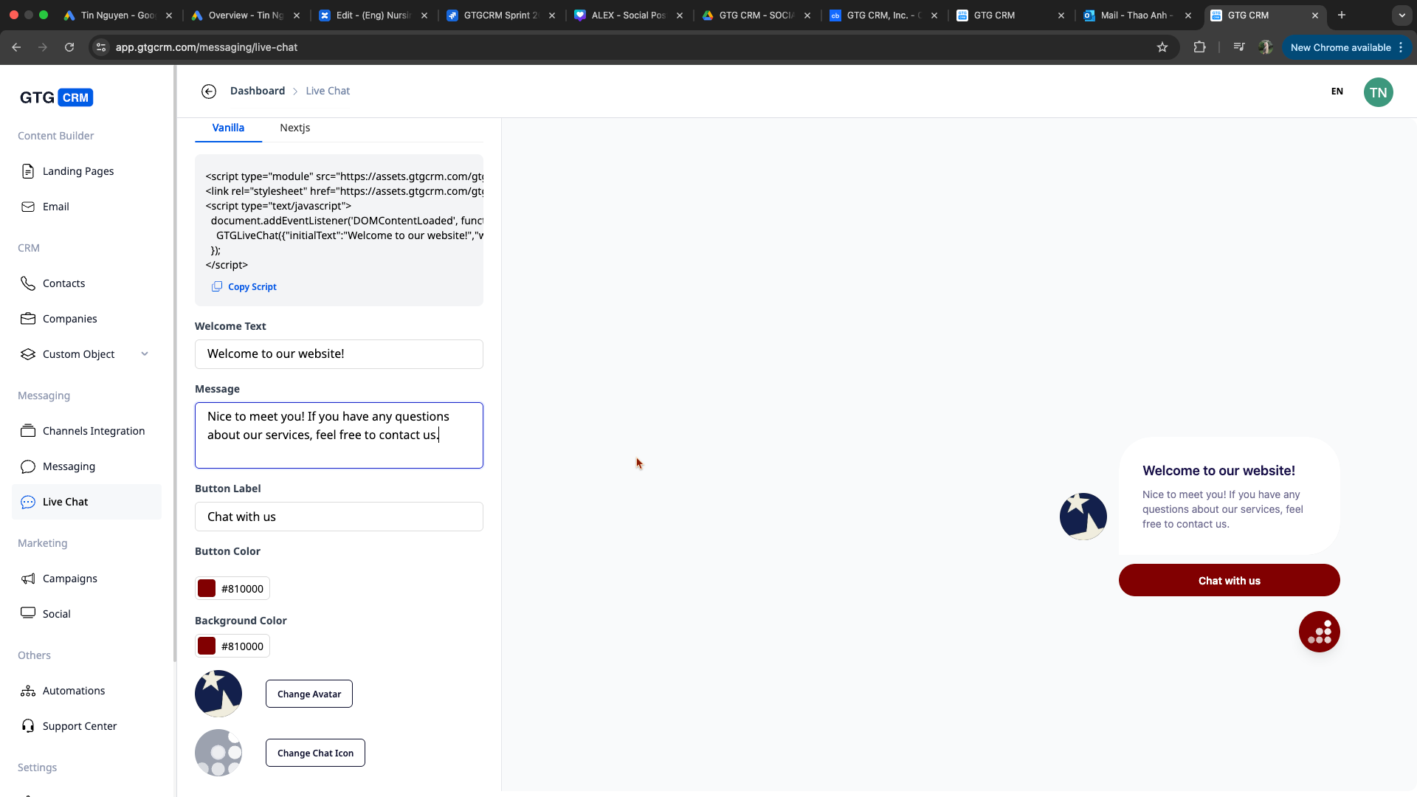Open the Chrome extensions puzzle icon
Viewport: 1417px width, 797px height.
1200,47
